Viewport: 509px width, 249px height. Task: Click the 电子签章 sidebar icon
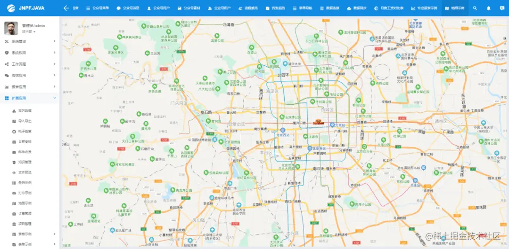[14, 132]
